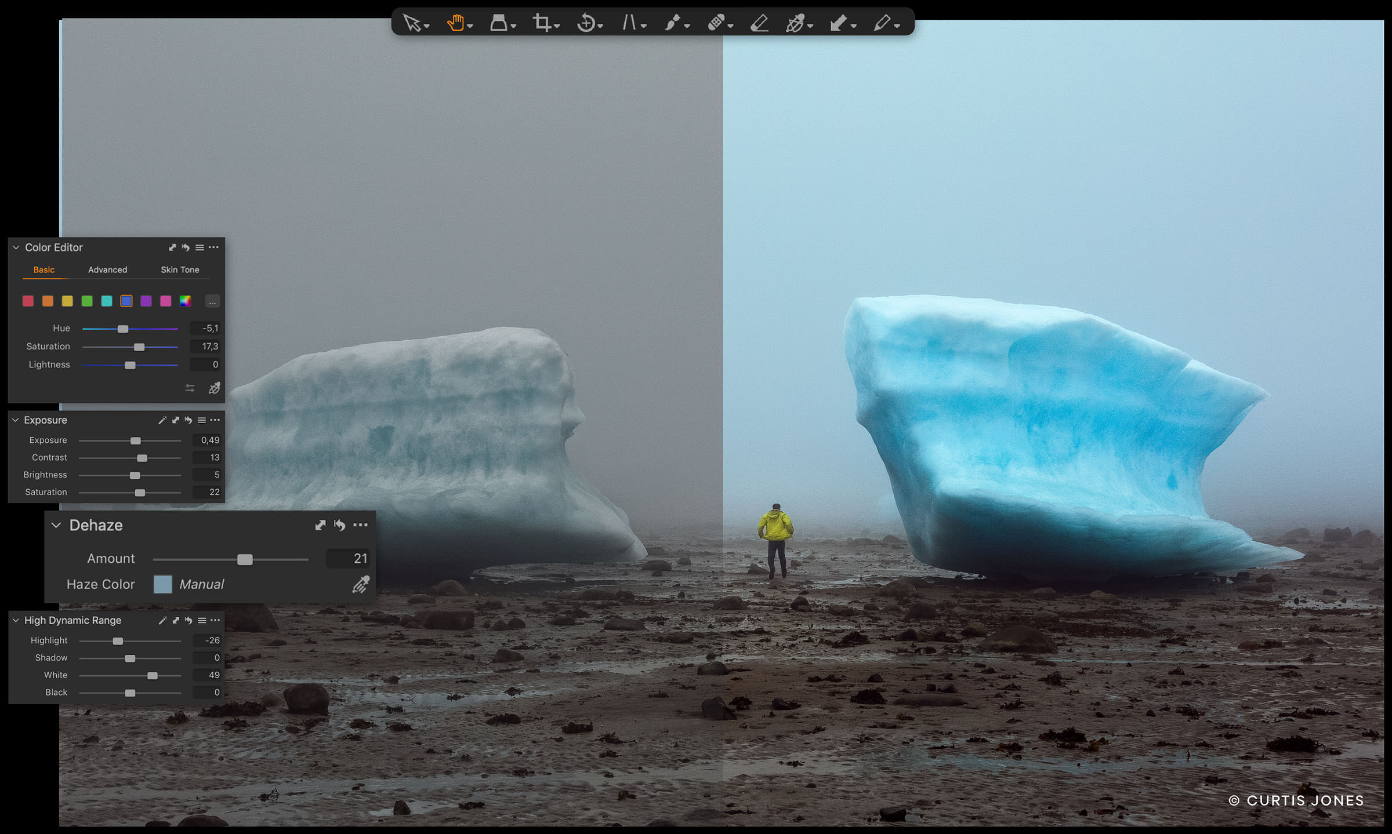Select the Keystone tool
Image resolution: width=1392 pixels, height=834 pixels.
(x=629, y=23)
